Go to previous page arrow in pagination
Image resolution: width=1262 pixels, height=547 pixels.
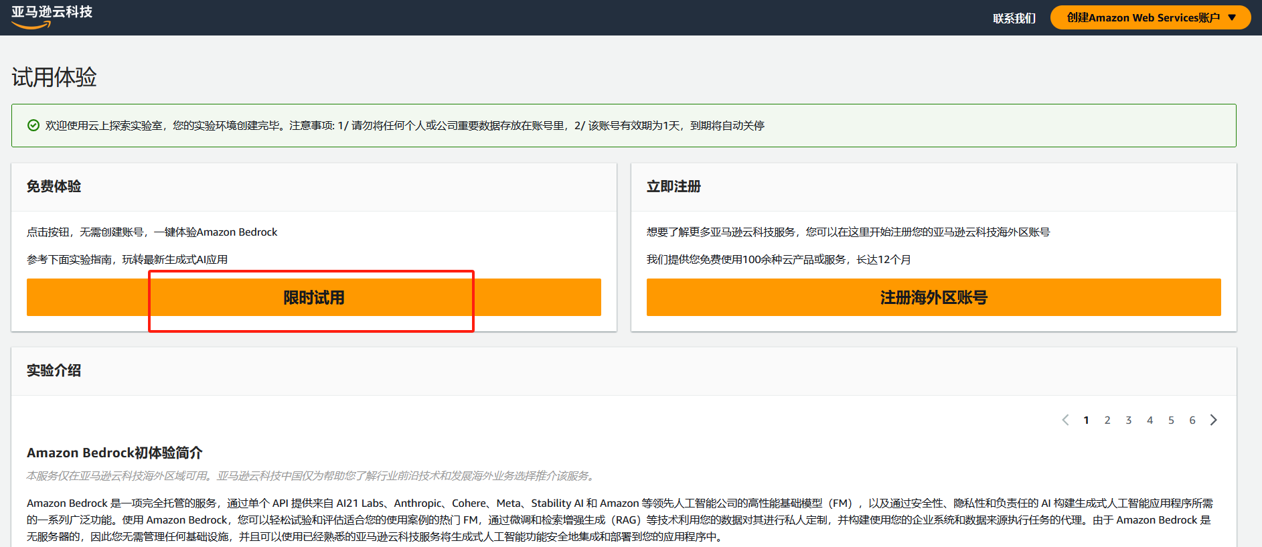pos(1065,420)
